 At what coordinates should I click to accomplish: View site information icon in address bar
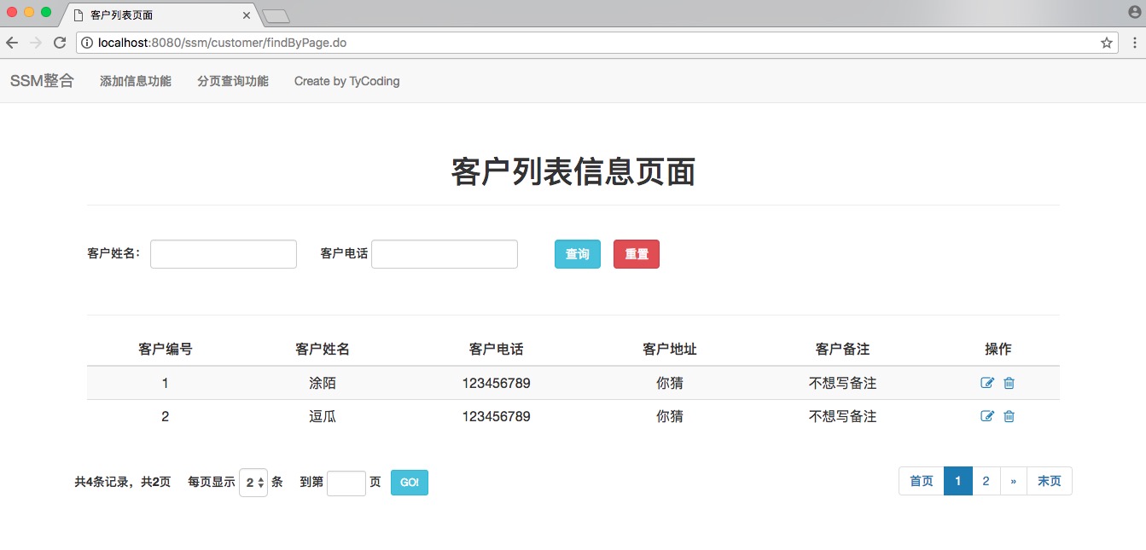pos(88,43)
